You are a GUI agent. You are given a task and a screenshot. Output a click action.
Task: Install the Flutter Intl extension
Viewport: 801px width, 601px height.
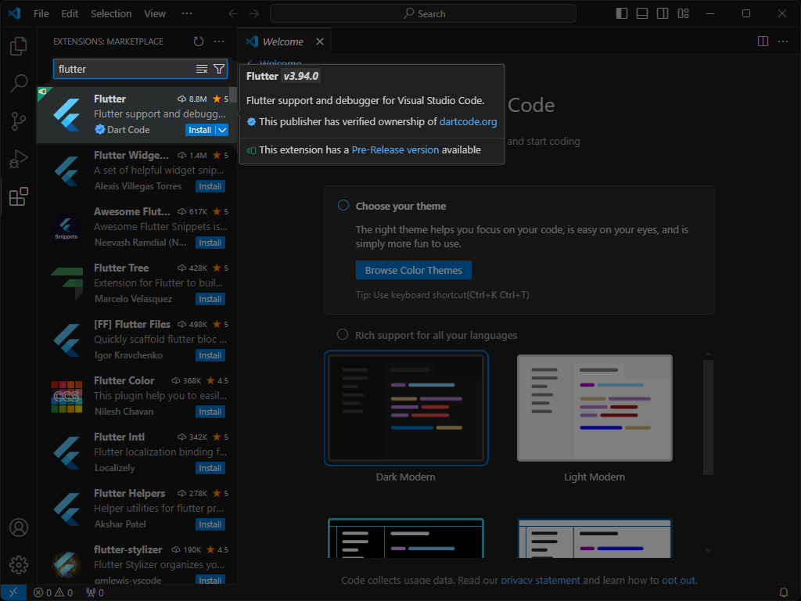point(210,468)
